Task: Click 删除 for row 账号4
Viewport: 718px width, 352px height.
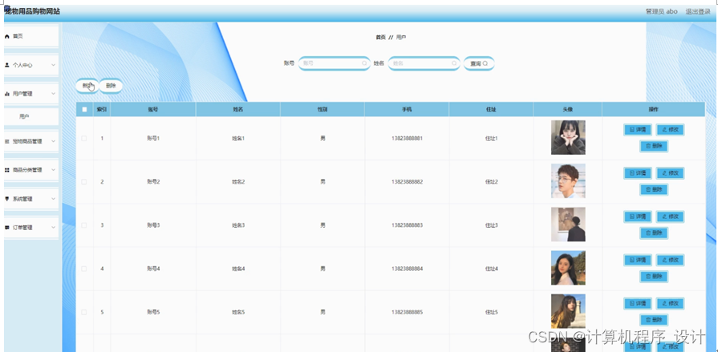Action: (x=654, y=277)
